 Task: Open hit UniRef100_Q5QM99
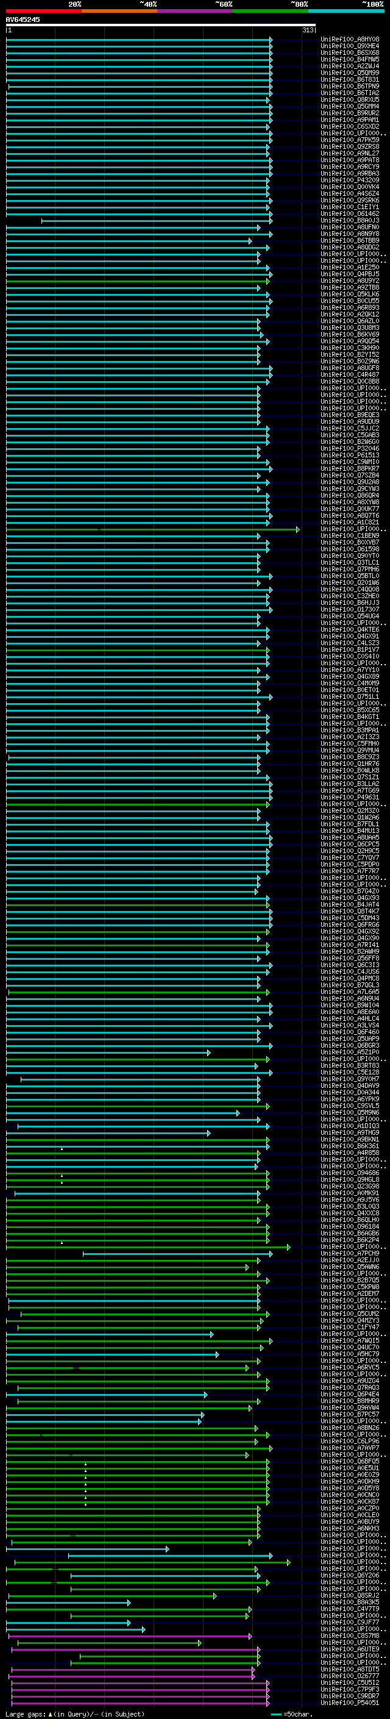[x=350, y=73]
